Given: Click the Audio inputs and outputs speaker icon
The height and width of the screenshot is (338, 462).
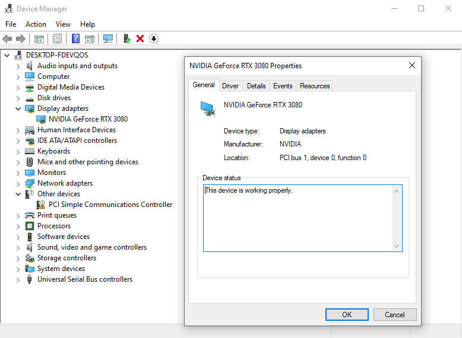Looking at the screenshot, I should point(30,66).
